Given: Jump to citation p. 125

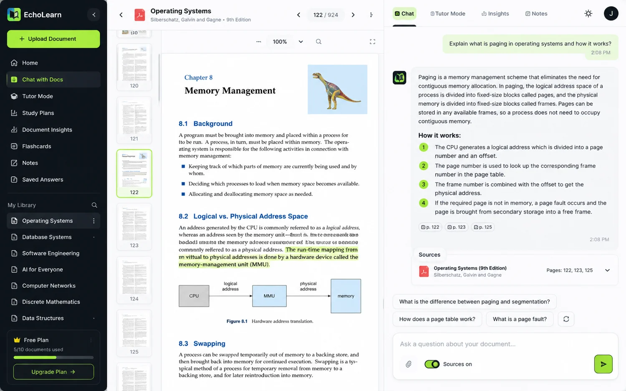Looking at the screenshot, I should point(483,227).
